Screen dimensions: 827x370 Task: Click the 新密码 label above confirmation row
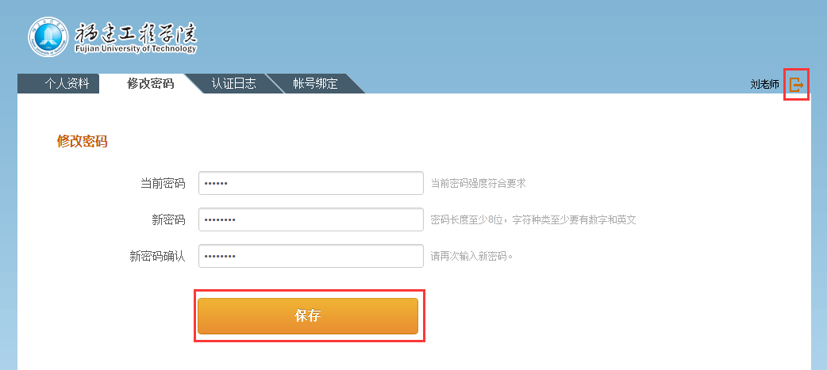[168, 220]
